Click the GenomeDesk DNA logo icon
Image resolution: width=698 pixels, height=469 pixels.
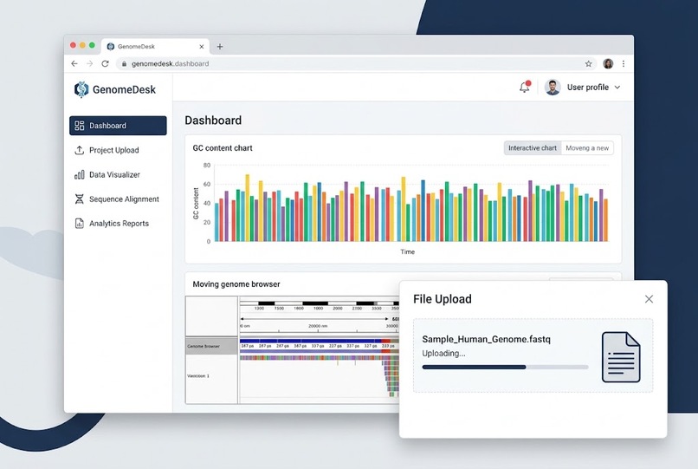tap(81, 89)
